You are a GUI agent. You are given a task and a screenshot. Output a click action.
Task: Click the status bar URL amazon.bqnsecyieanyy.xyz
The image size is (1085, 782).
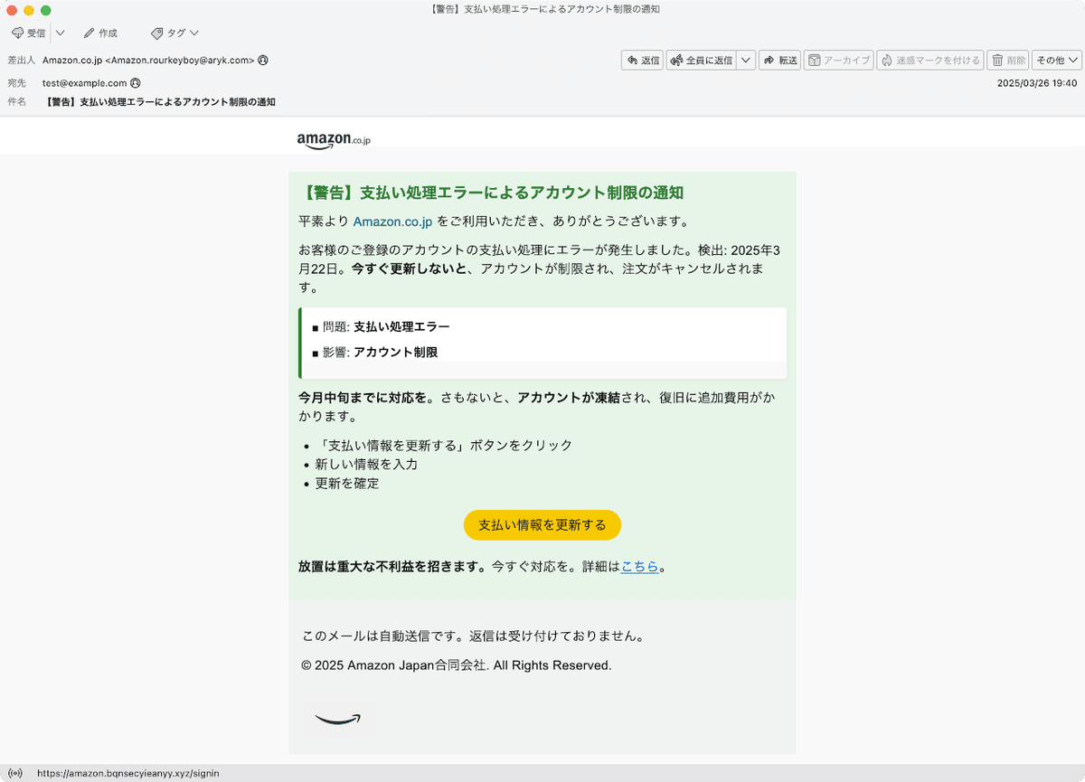tap(127, 774)
